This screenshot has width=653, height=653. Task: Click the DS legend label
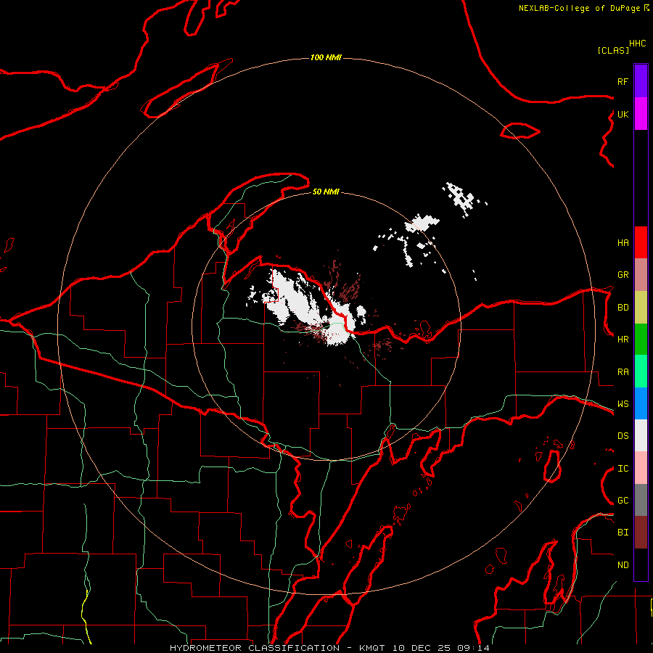tap(623, 436)
